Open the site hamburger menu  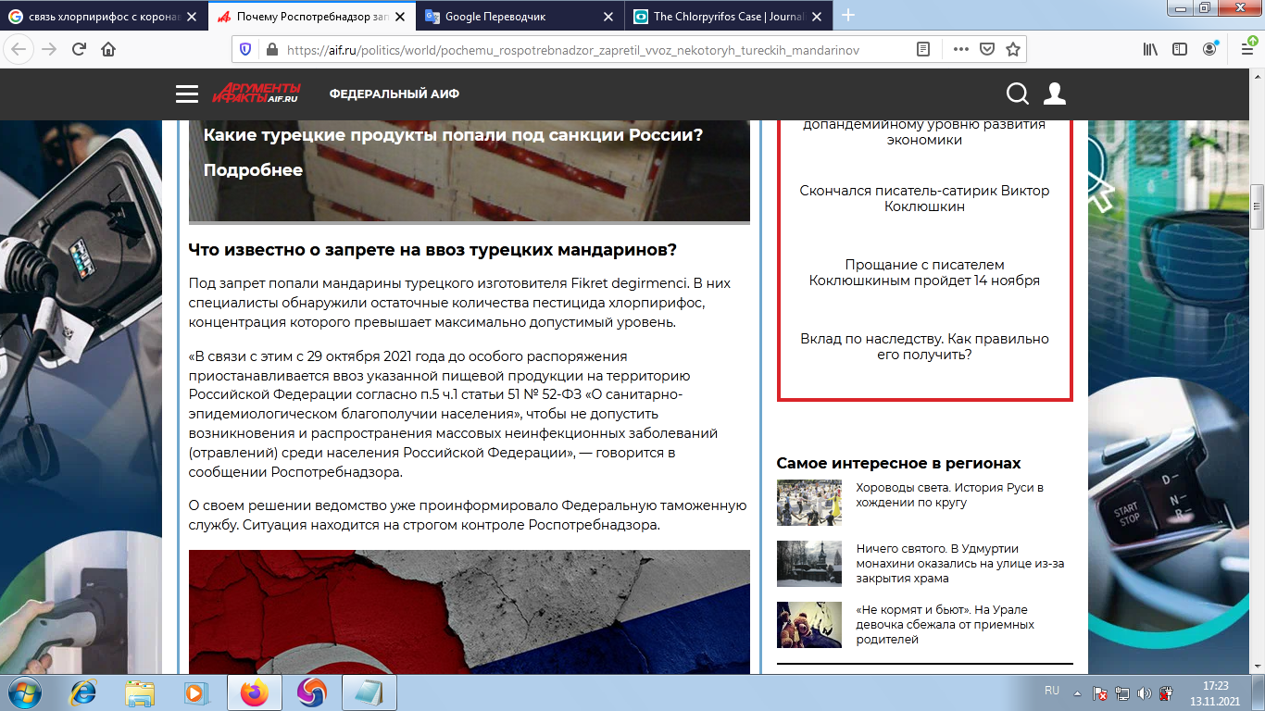(x=187, y=94)
